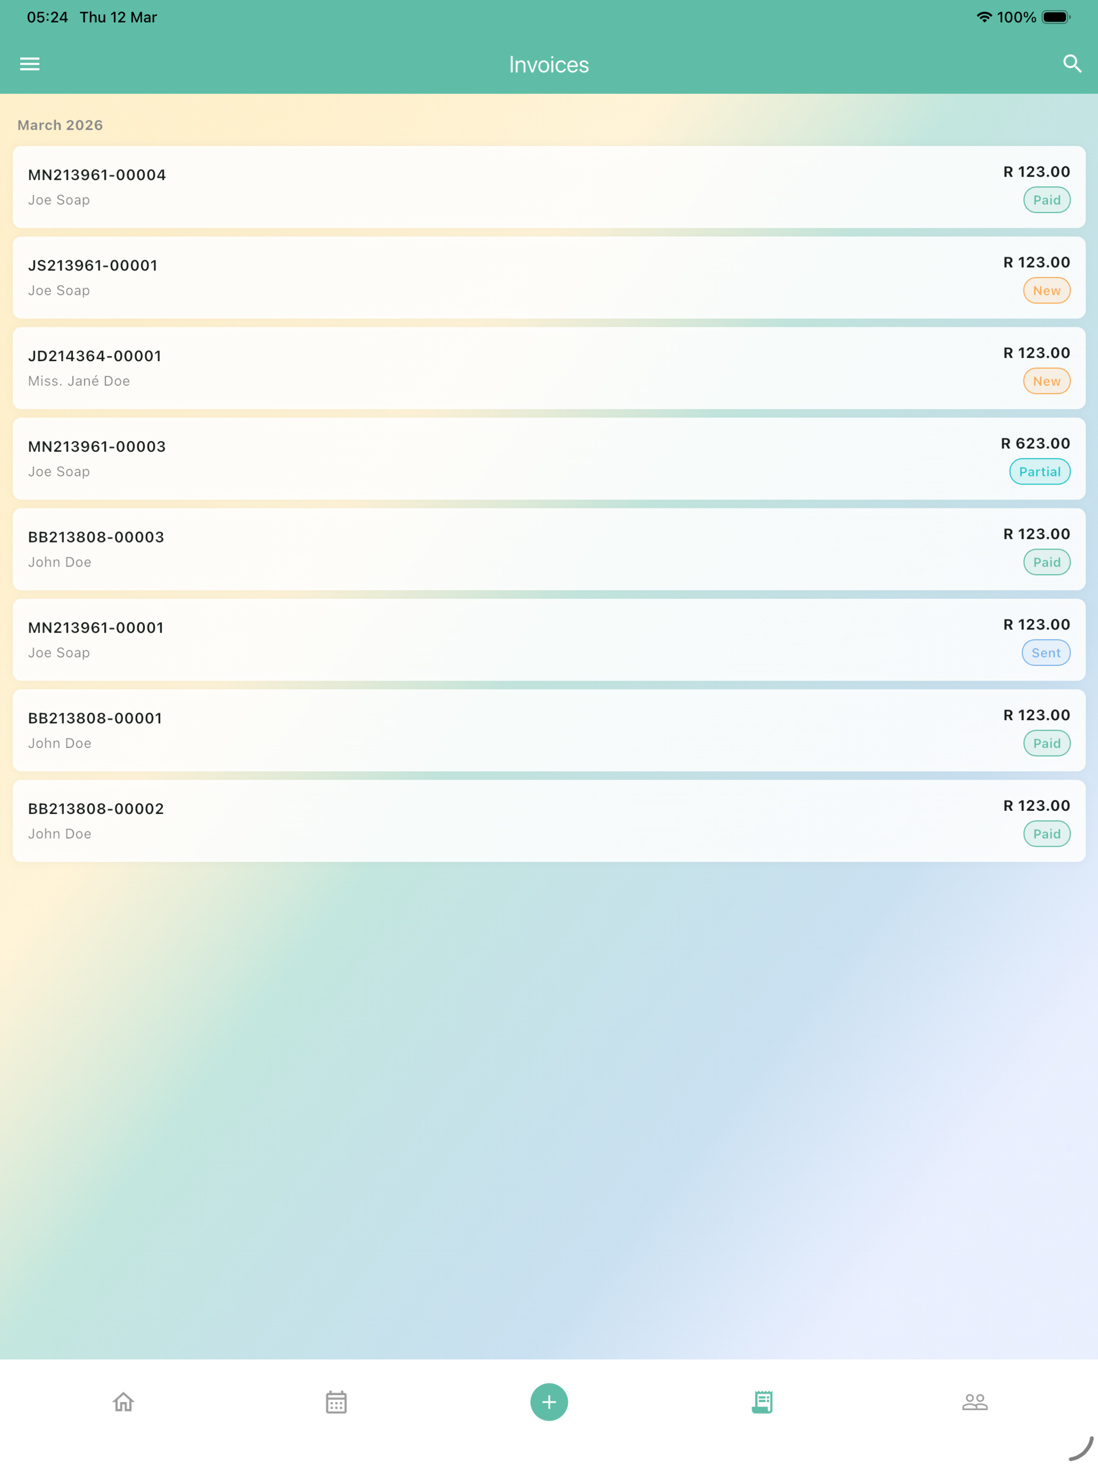Go to the Home tab icon
Screen dimensions: 1098x1466
coord(123,1402)
